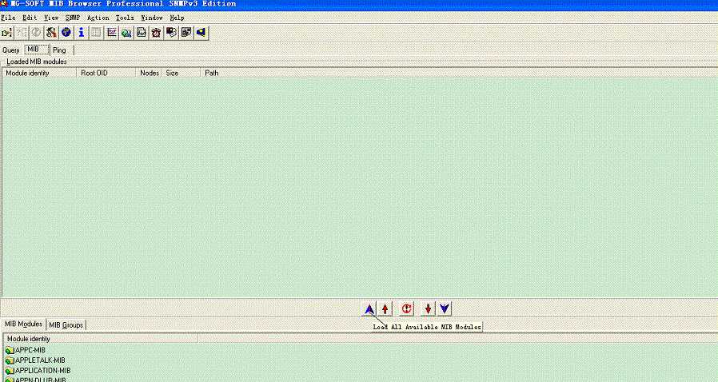
Task: Click the pointing hand toolbar icon
Action: tap(6, 33)
